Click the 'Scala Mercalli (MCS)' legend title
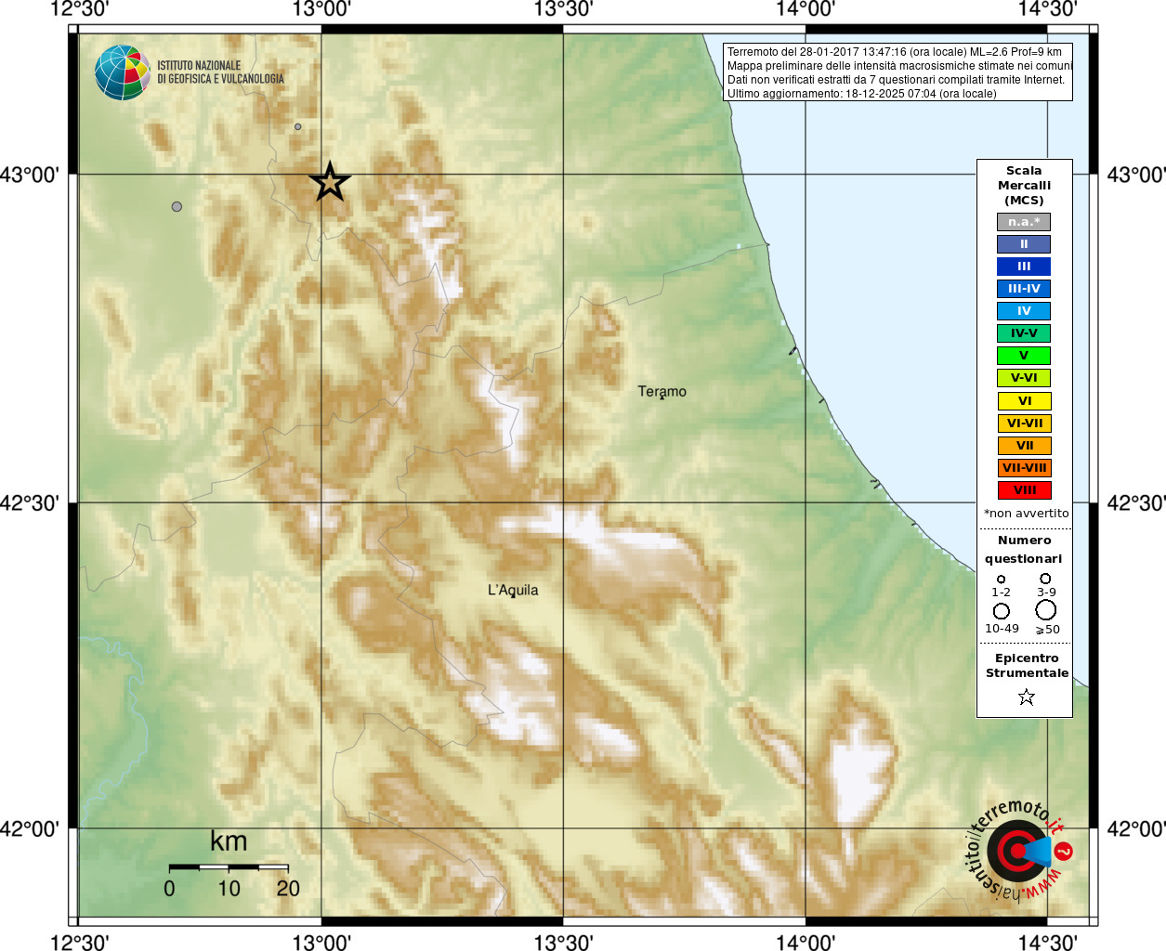Image resolution: width=1166 pixels, height=951 pixels. click(1024, 186)
